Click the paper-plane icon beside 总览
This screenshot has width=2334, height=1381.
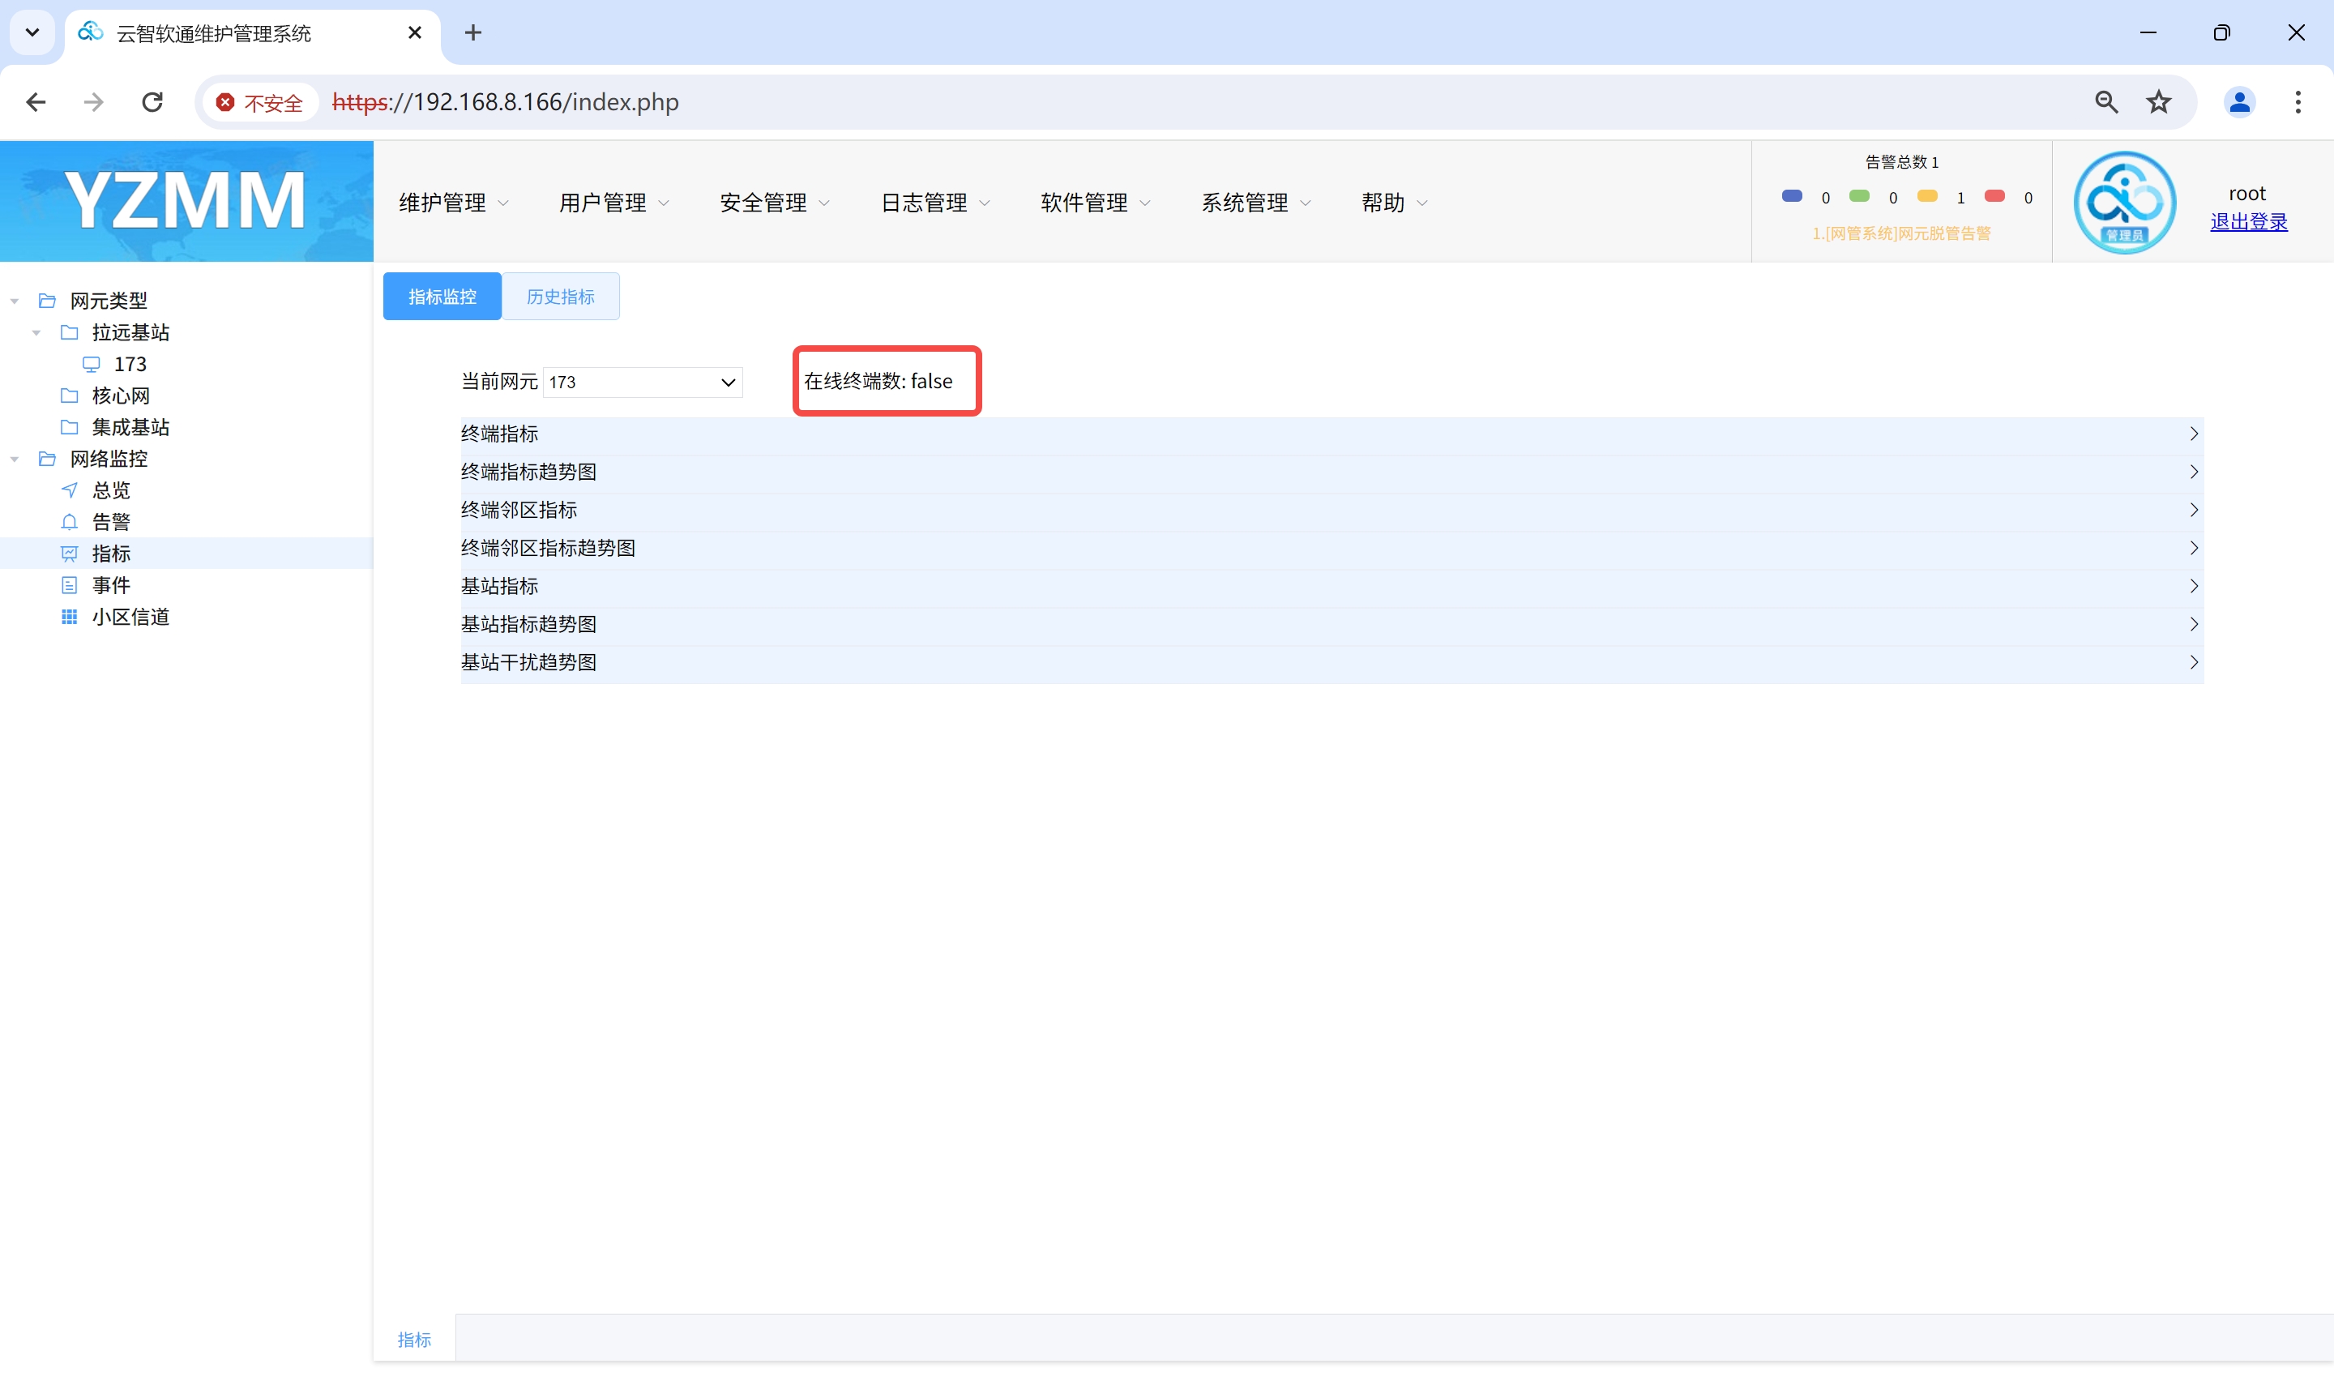(69, 490)
